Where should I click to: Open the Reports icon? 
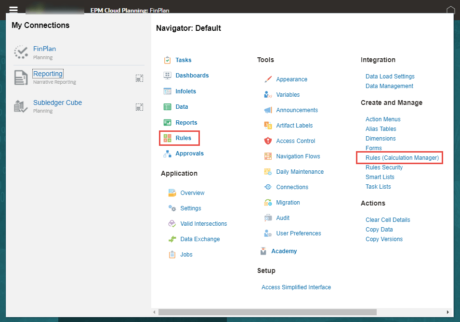[x=167, y=122]
